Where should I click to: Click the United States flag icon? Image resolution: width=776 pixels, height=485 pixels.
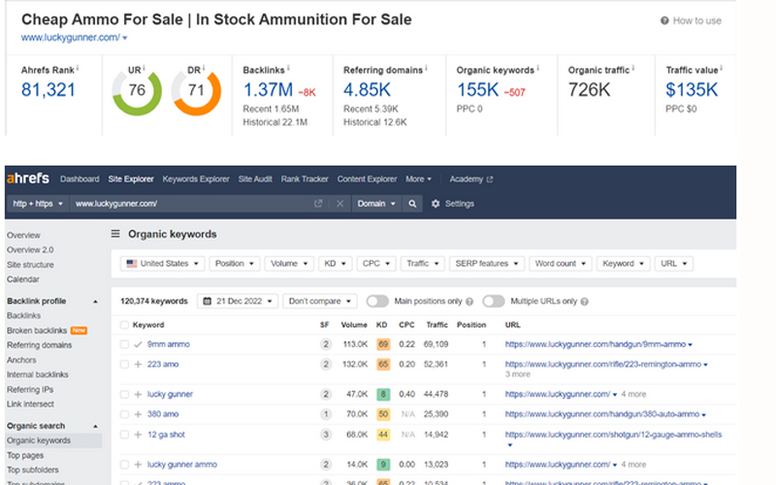[x=132, y=263]
